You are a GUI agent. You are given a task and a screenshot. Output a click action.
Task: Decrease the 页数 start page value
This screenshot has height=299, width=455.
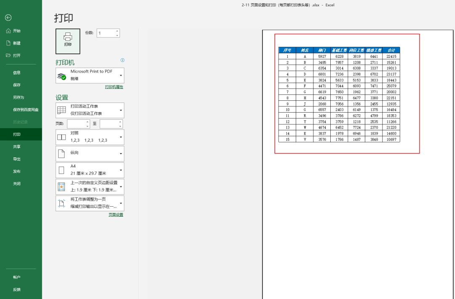point(87,126)
